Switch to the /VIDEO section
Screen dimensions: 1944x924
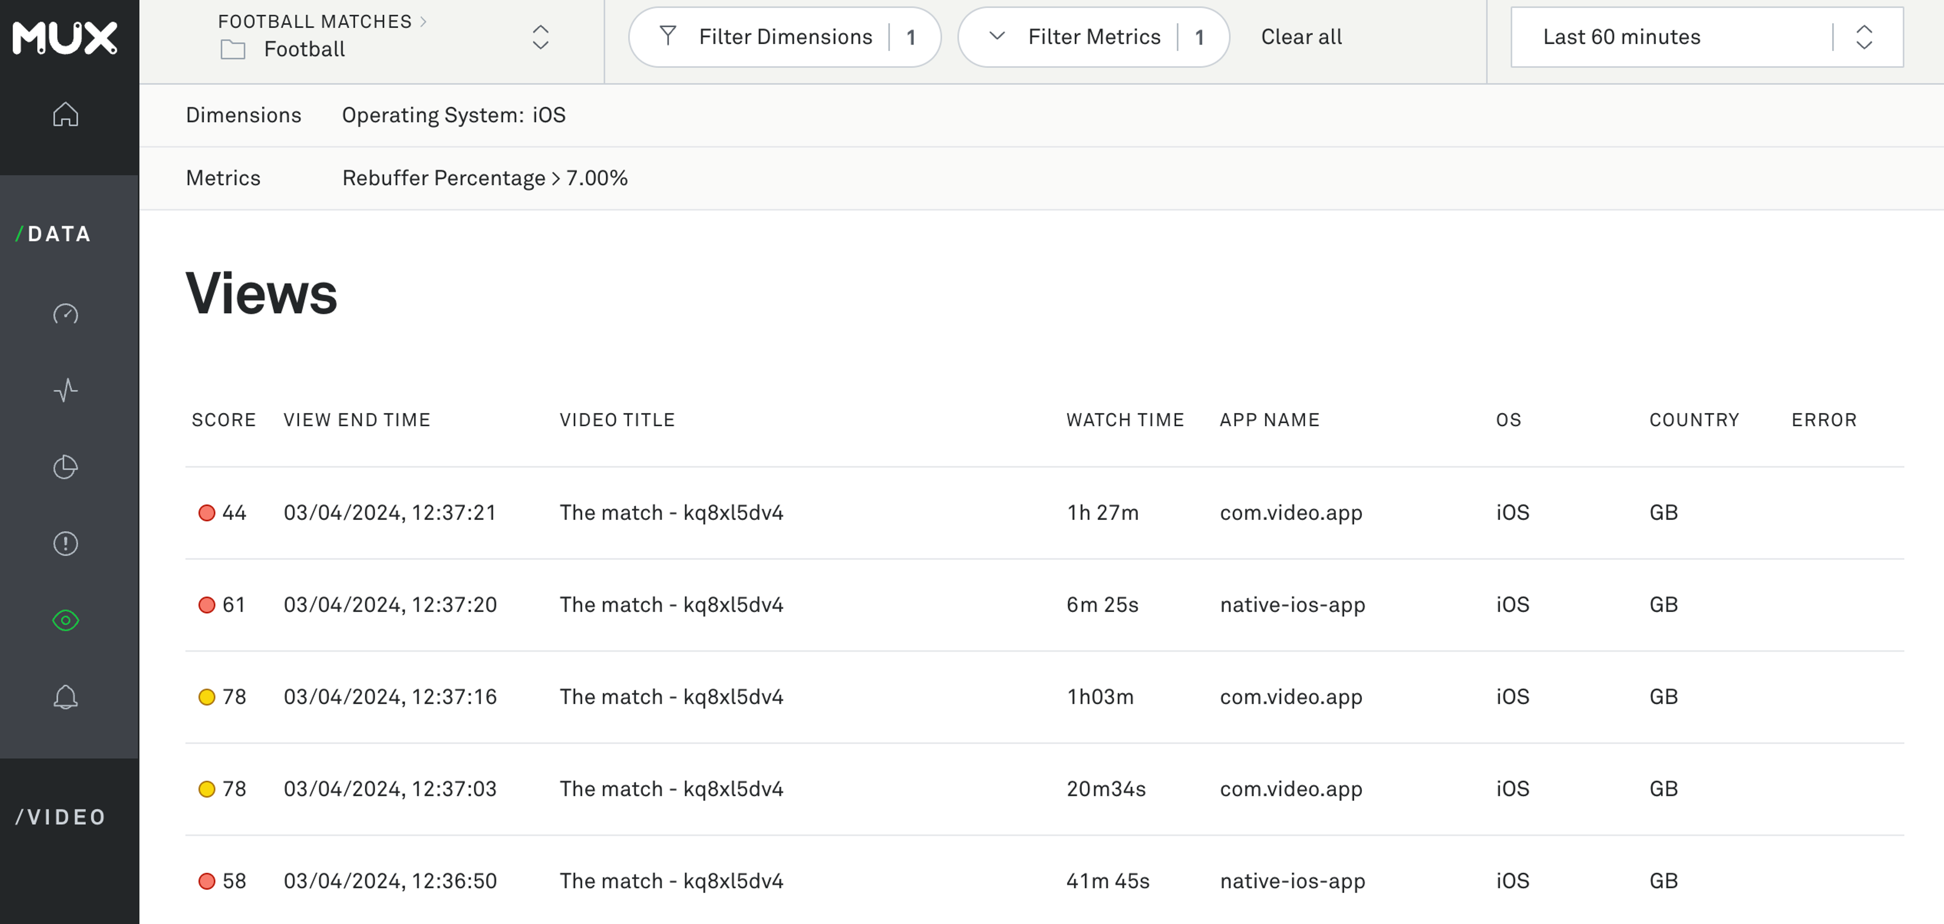click(x=61, y=817)
